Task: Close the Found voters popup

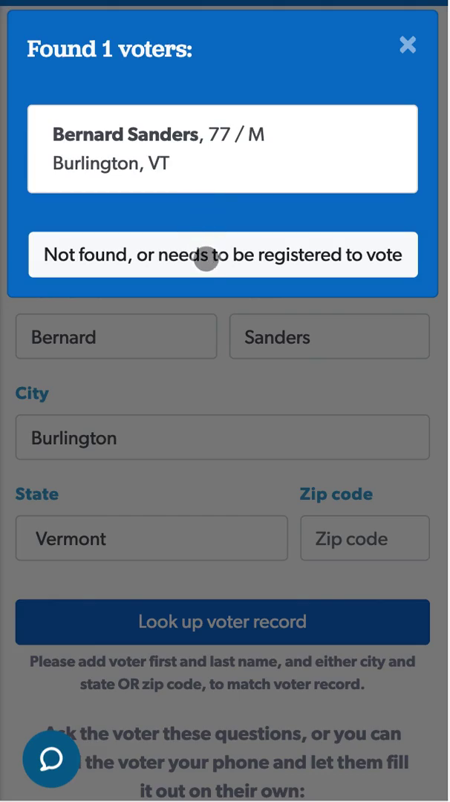Action: click(408, 45)
